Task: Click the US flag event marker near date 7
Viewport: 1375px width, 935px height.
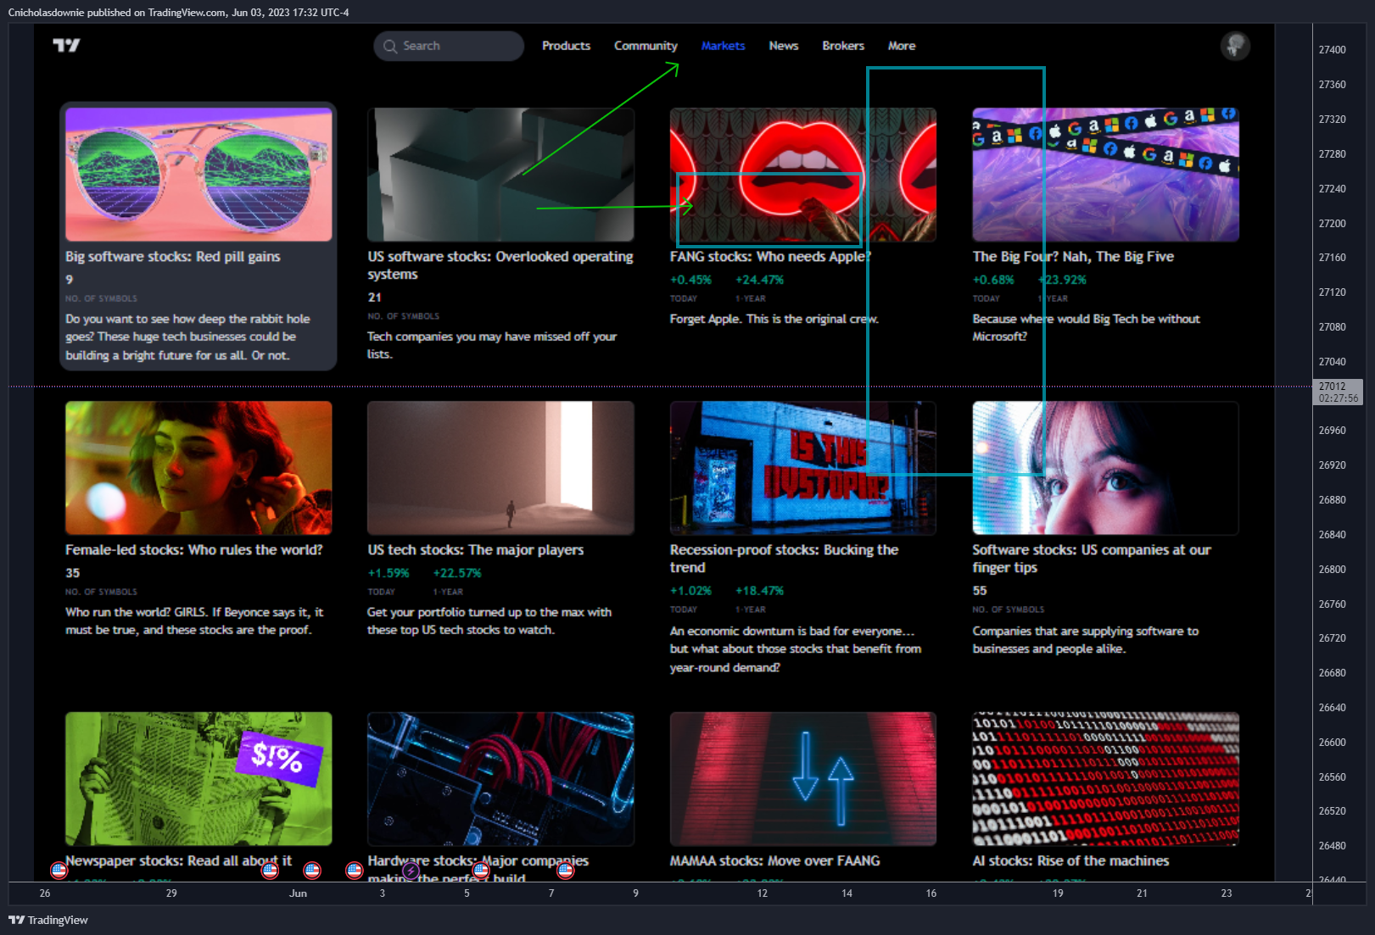Action: [566, 870]
